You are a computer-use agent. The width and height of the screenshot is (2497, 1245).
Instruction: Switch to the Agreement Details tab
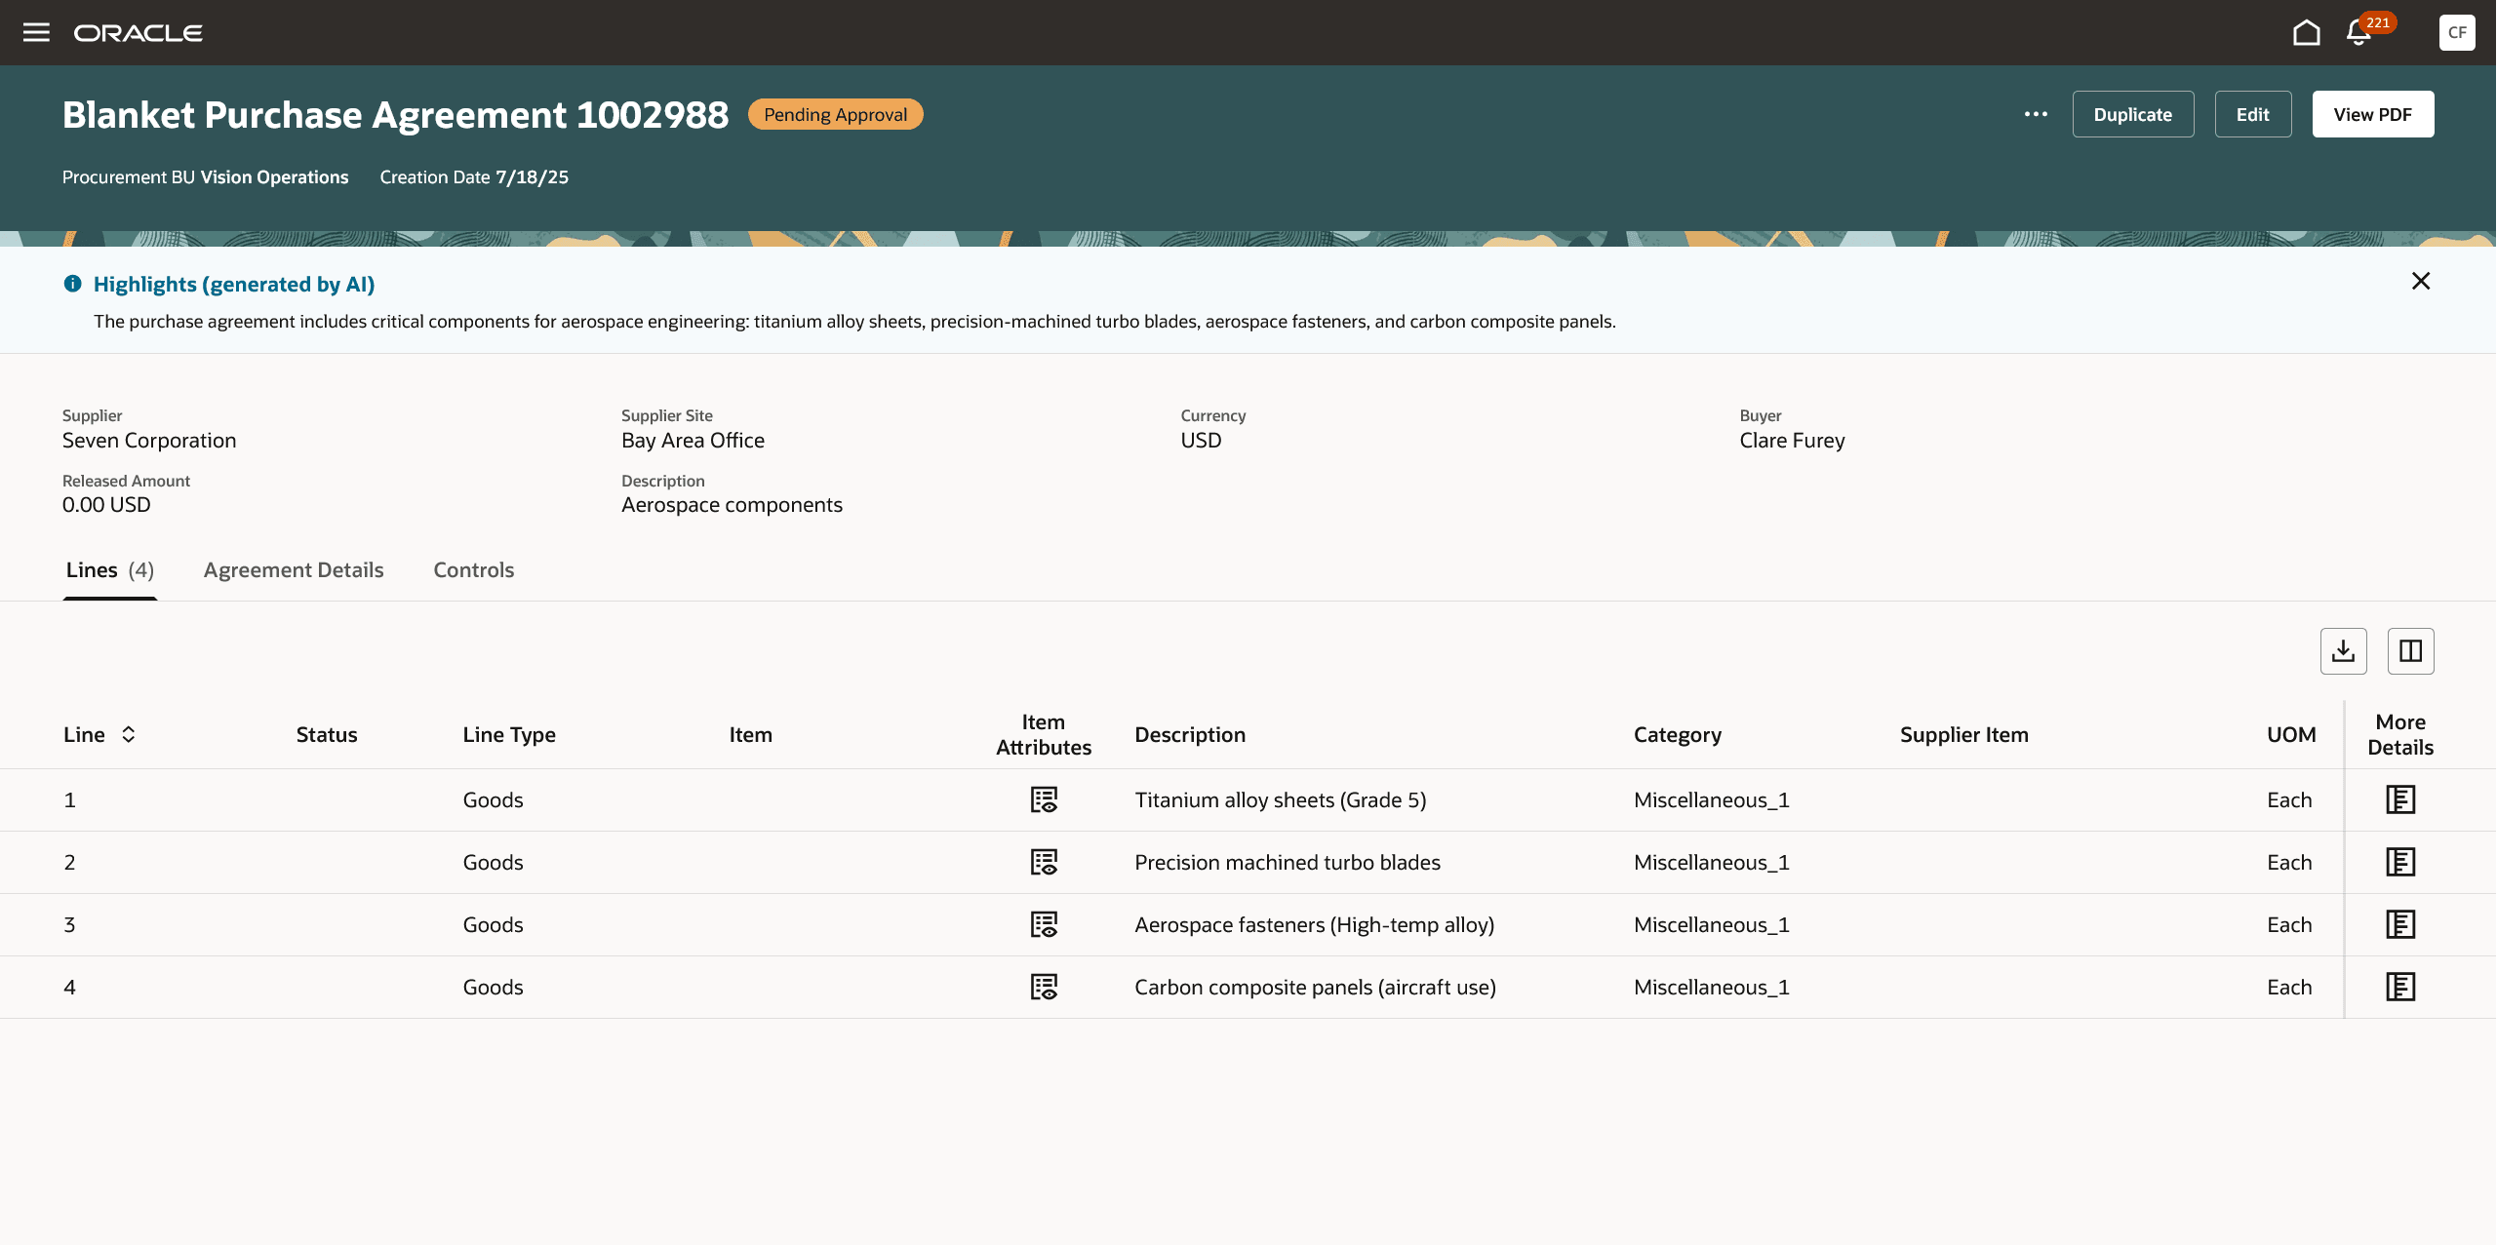[x=294, y=570]
